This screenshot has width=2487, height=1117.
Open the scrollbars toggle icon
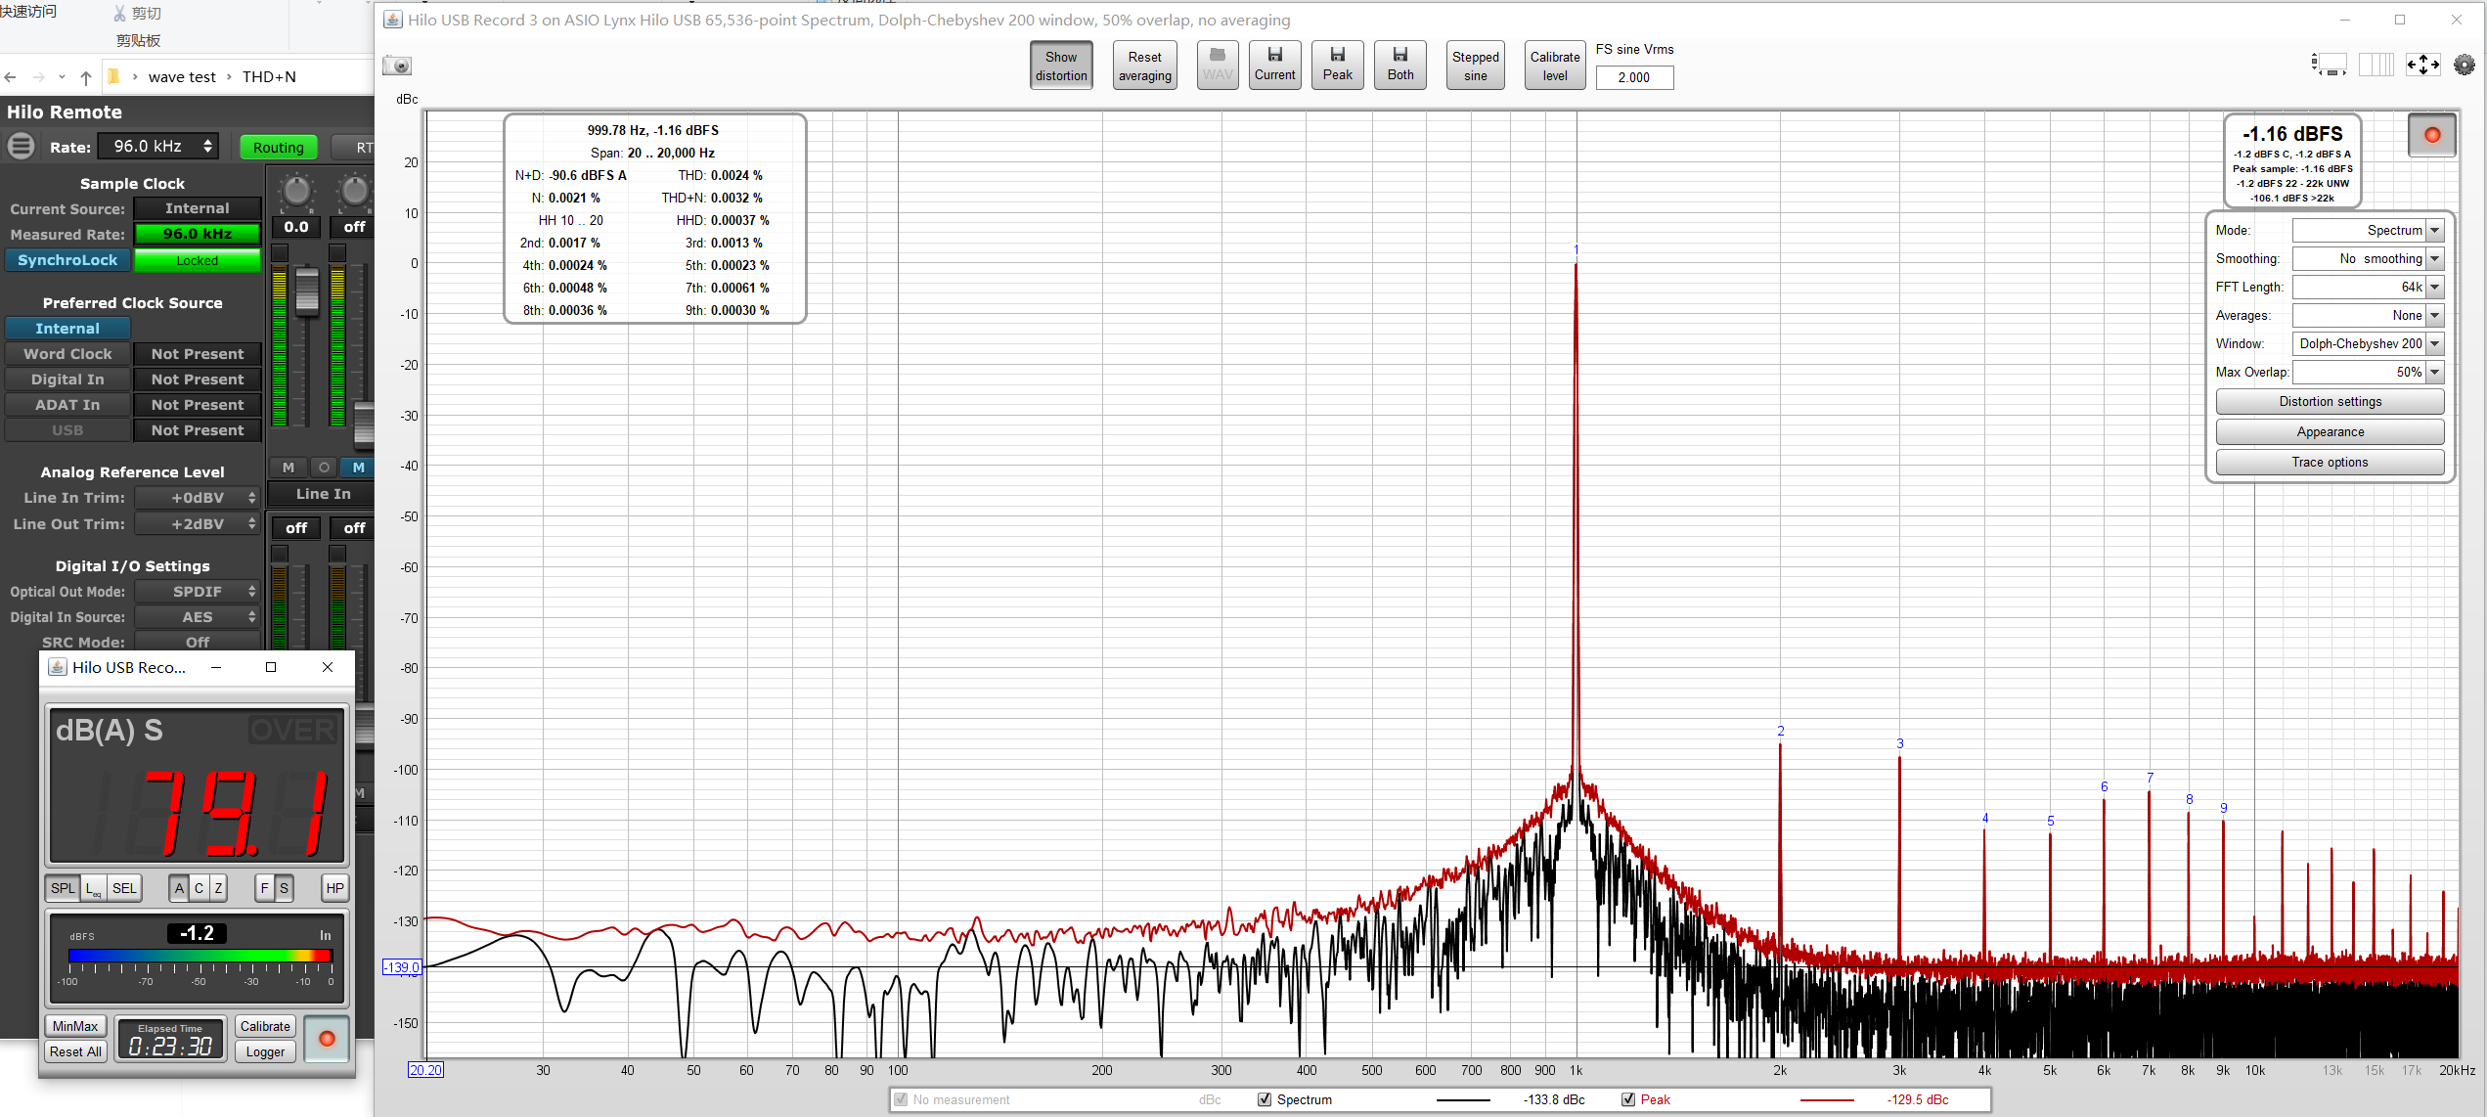coord(2328,66)
